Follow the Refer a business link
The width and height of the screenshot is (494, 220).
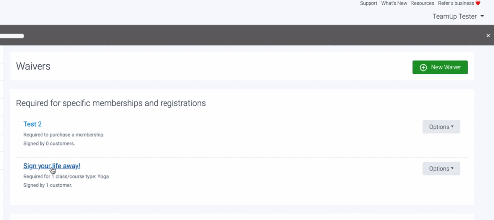tap(456, 3)
